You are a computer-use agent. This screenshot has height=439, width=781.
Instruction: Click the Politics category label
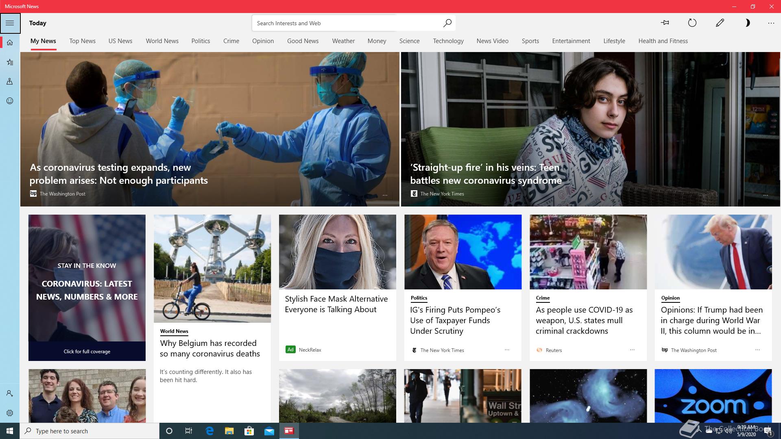[419, 298]
